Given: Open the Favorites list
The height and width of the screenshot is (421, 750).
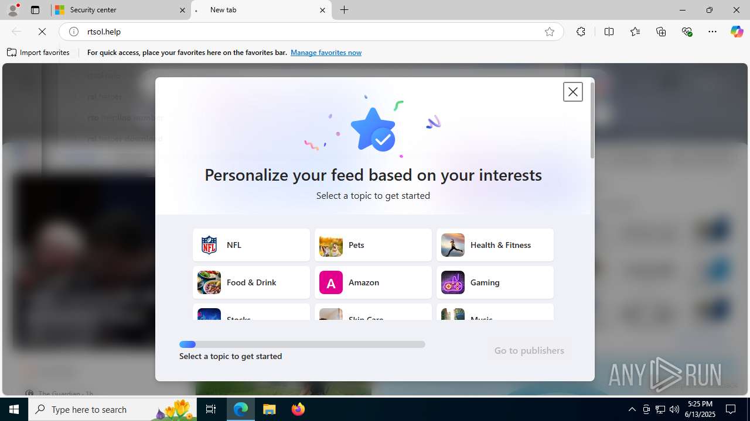Looking at the screenshot, I should [635, 32].
